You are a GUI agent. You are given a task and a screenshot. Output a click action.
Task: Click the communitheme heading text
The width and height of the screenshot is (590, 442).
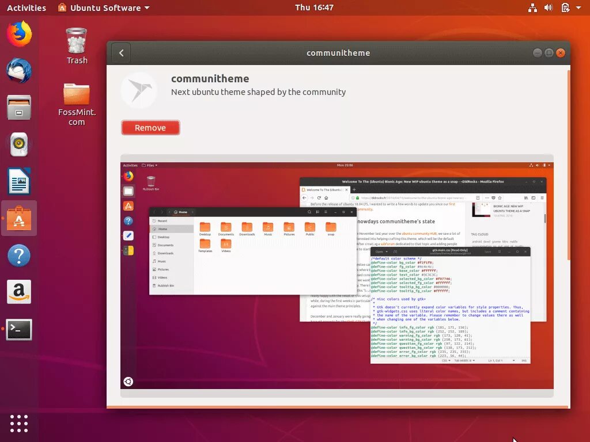pyautogui.click(x=210, y=78)
